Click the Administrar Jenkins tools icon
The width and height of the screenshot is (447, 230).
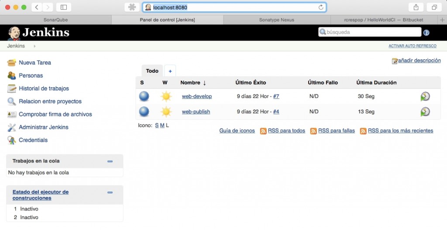(12, 127)
